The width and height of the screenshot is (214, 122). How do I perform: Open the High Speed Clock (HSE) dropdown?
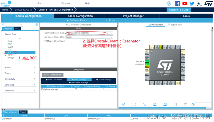(x=89, y=33)
